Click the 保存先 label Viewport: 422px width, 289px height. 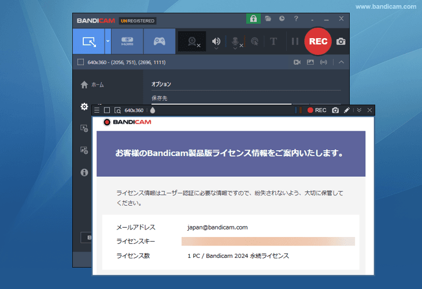pyautogui.click(x=160, y=98)
